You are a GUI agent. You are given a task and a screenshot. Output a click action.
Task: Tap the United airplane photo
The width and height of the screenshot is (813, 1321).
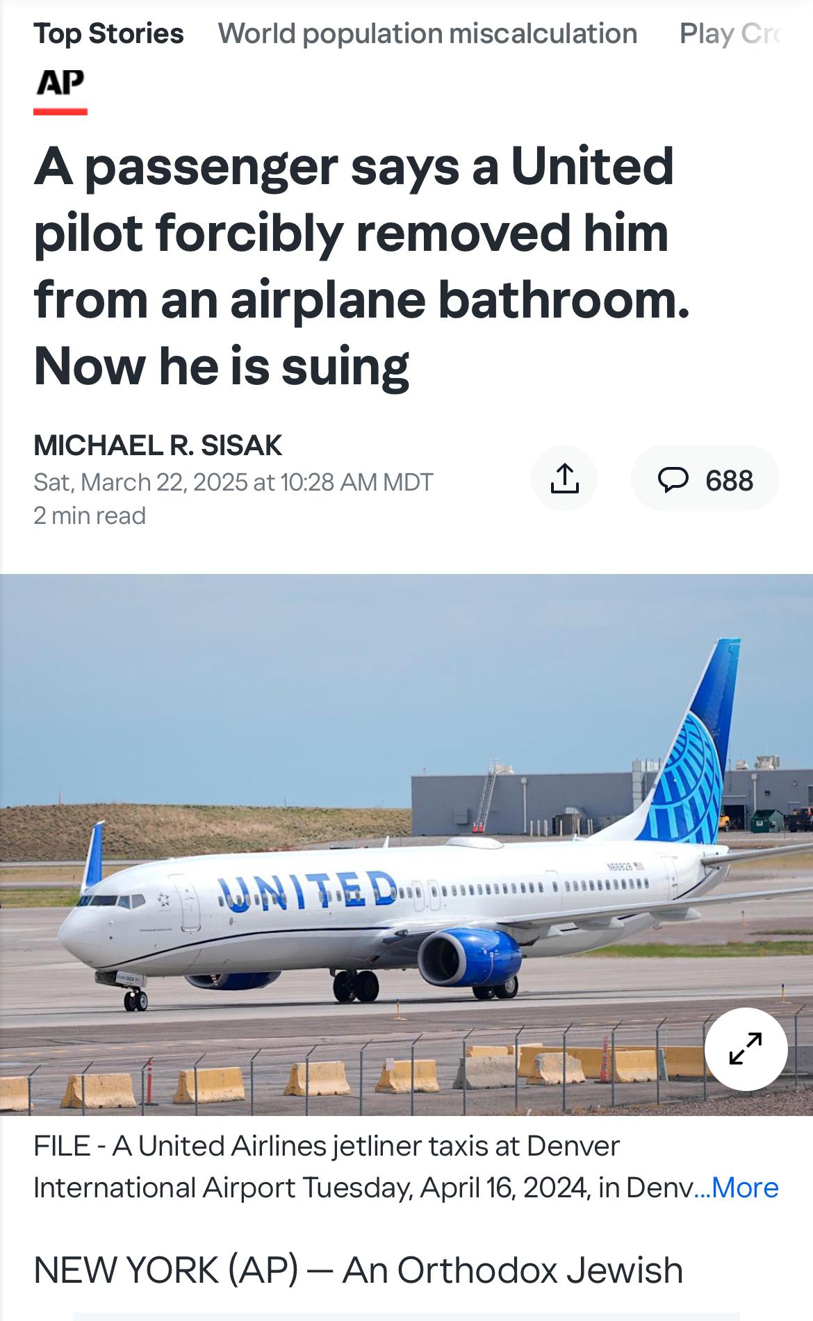pos(406,845)
